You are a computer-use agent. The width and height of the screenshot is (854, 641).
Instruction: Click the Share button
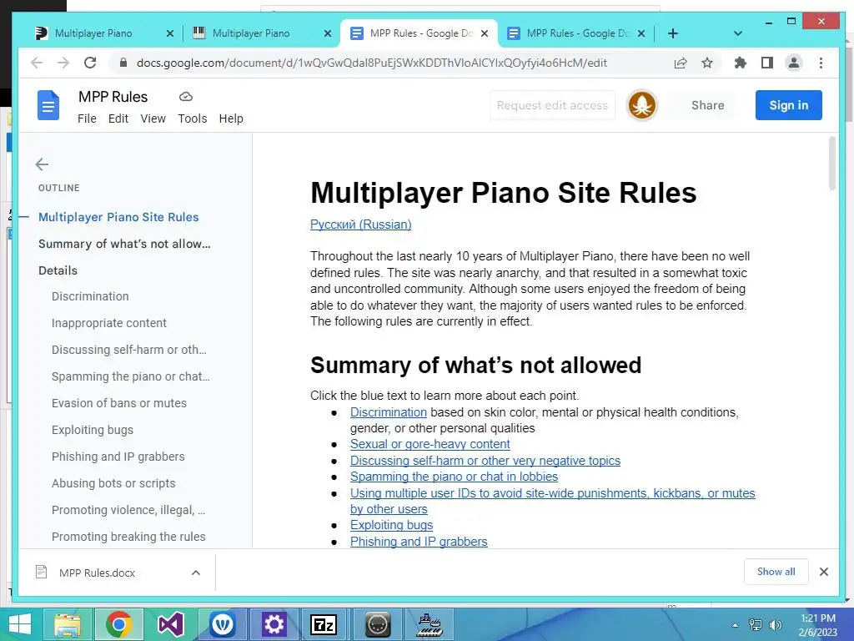point(707,105)
